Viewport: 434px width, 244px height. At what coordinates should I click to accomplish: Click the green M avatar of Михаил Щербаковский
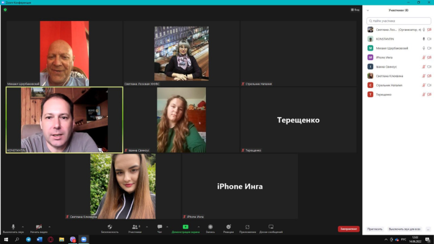(x=370, y=48)
